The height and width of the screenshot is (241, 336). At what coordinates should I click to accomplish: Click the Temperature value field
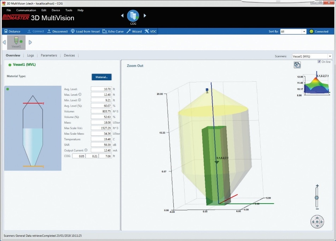[102, 139]
